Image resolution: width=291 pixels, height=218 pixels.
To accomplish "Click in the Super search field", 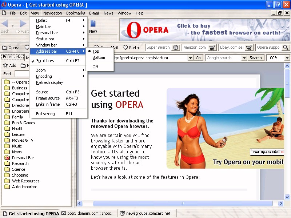I will [159, 48].
